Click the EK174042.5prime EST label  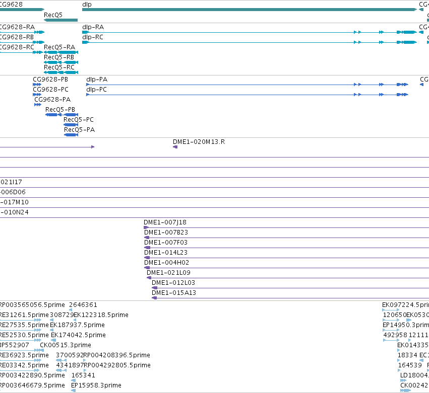coord(78,335)
